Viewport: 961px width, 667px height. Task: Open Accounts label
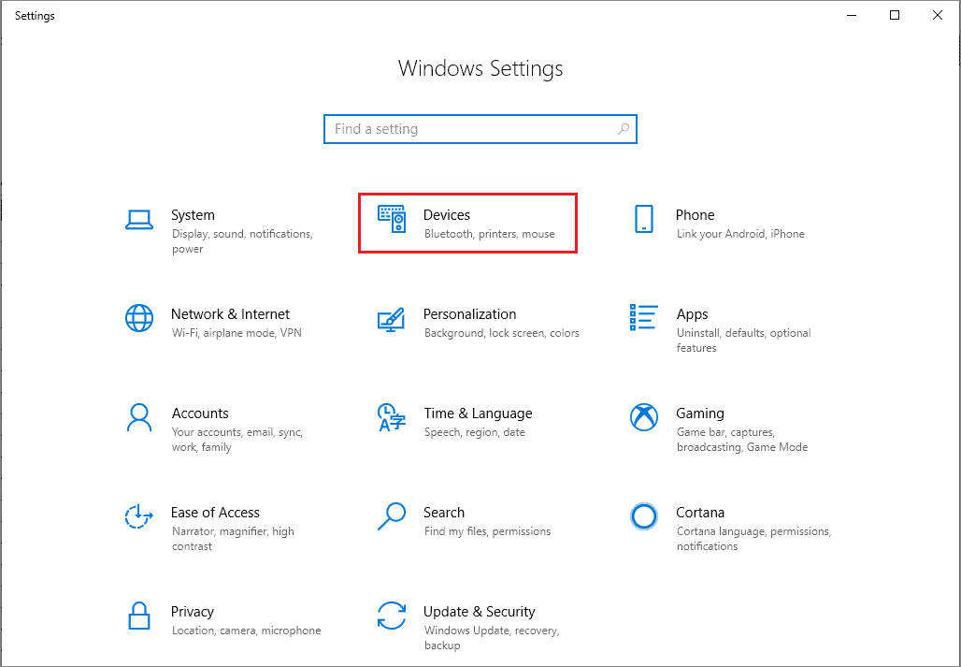pyautogui.click(x=200, y=413)
